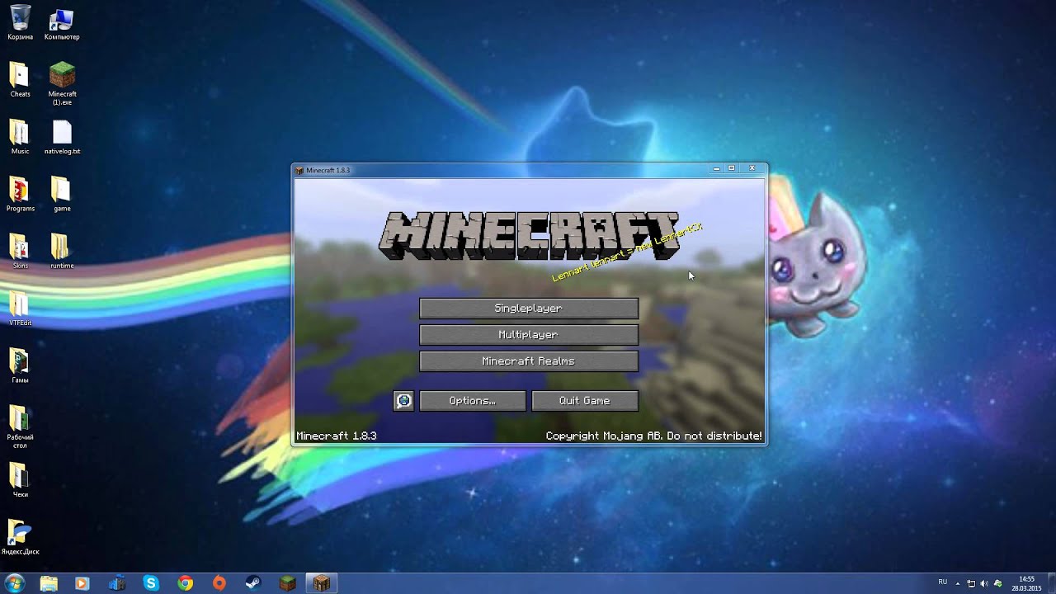Select the Programs folder on desktop

(20, 194)
